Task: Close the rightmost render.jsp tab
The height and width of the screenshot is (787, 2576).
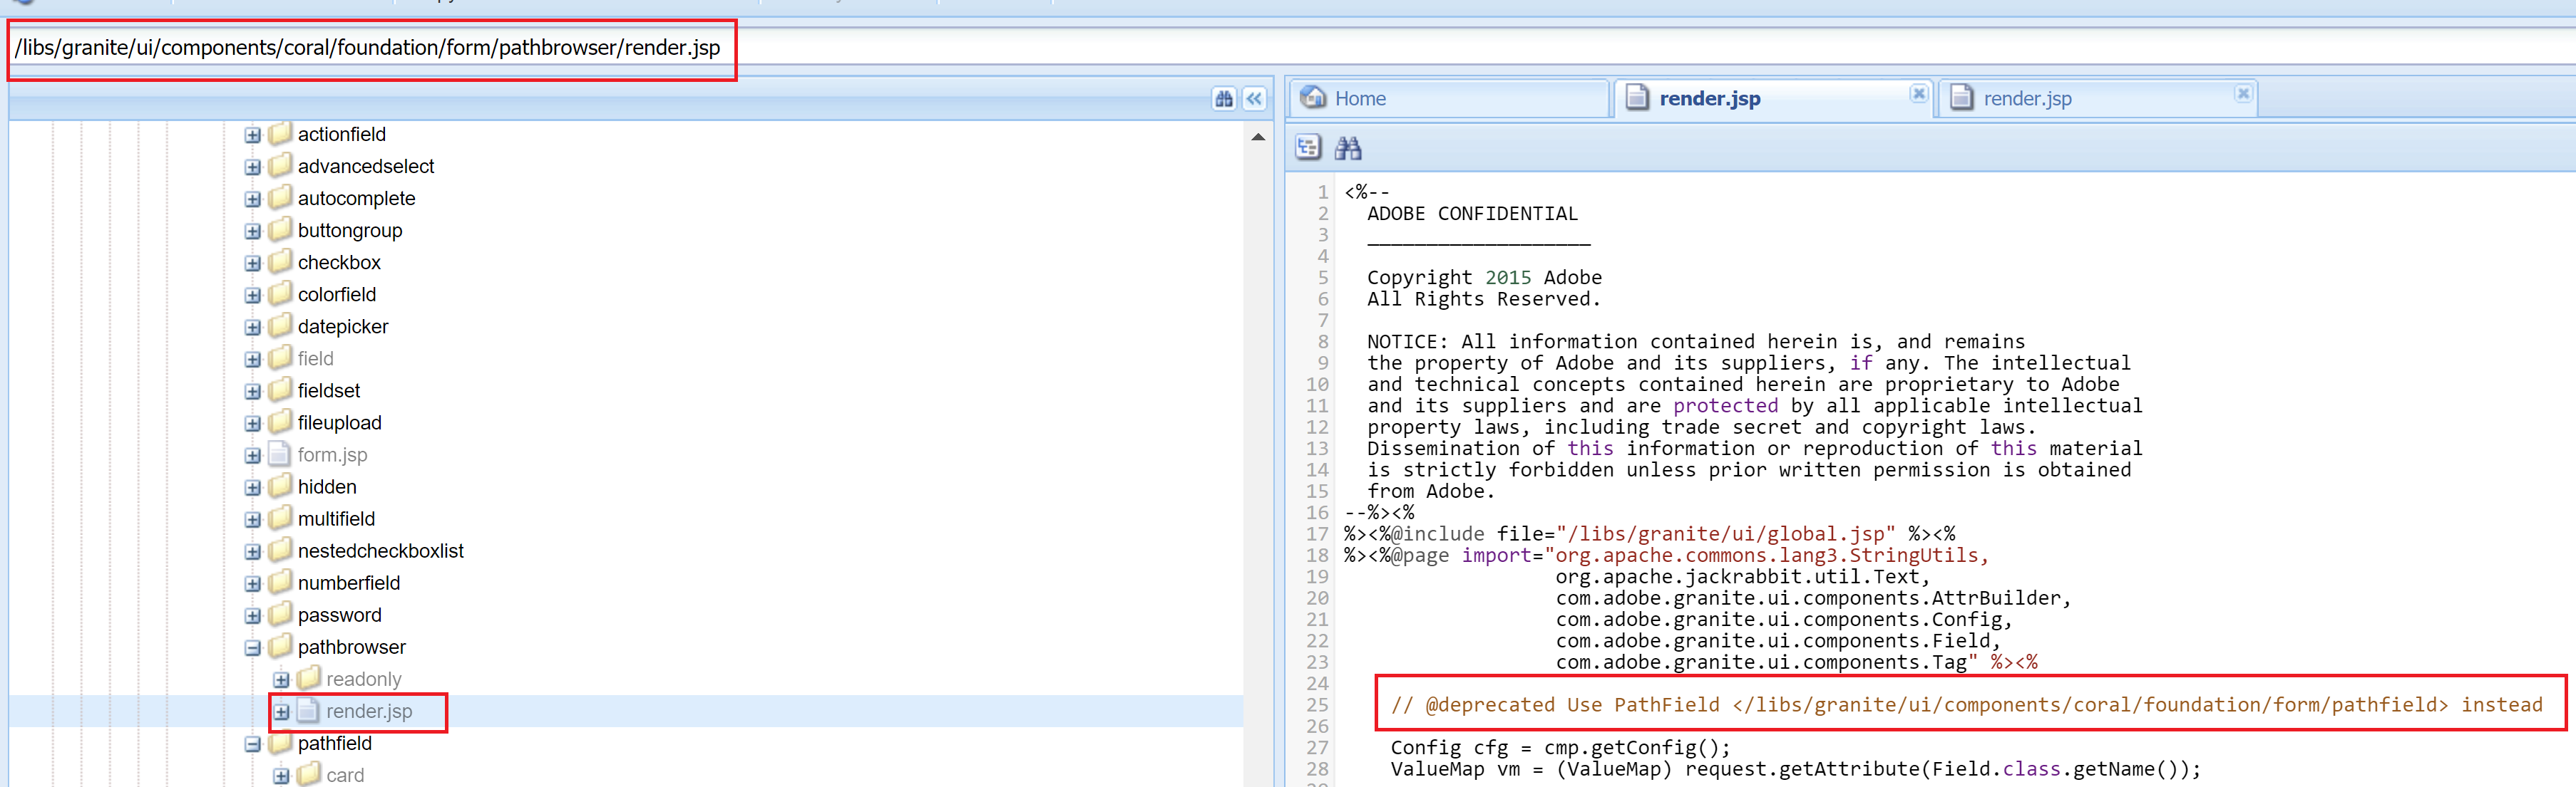Action: pos(2243,93)
